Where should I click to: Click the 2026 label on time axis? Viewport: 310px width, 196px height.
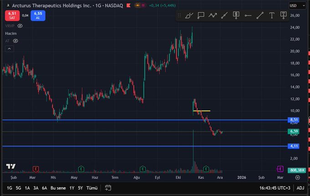[242, 177]
